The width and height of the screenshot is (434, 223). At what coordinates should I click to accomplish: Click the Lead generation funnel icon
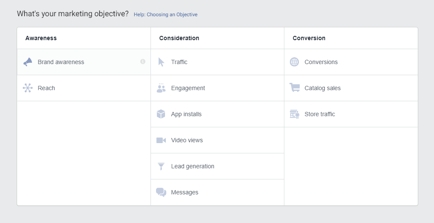(161, 166)
